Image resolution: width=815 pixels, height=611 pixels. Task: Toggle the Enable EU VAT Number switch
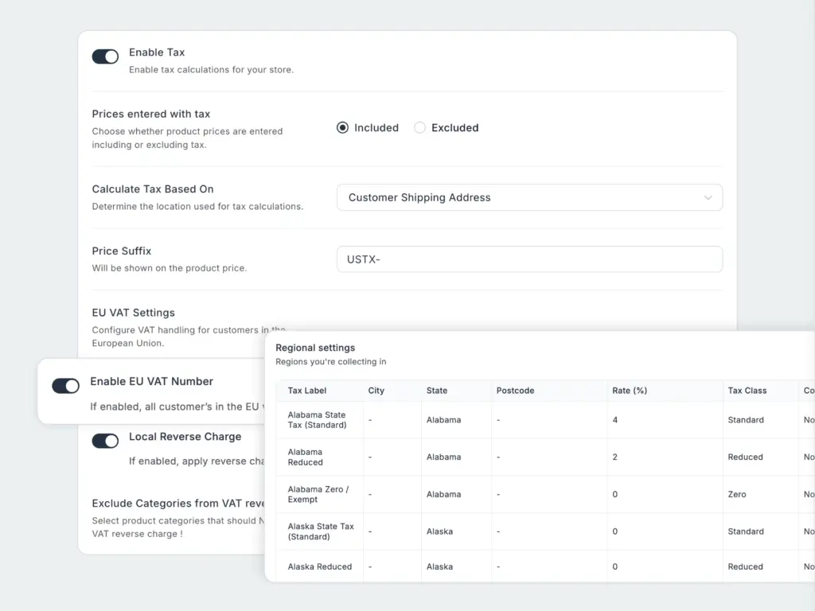[x=65, y=386]
